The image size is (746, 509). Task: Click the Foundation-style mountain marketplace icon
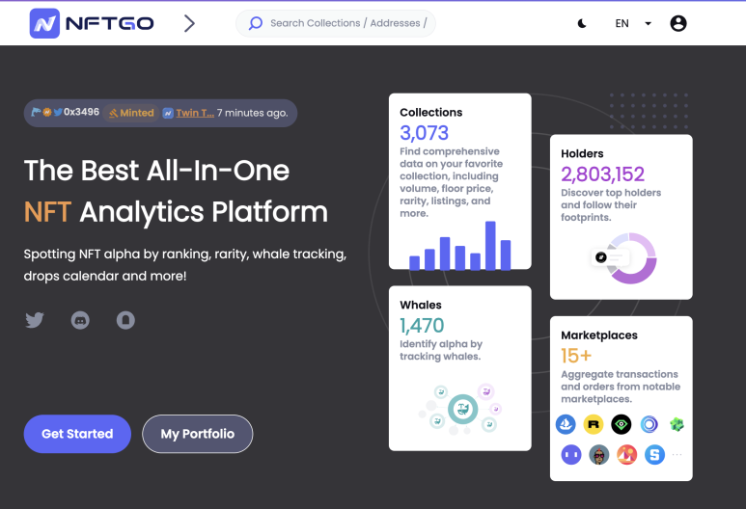627,455
